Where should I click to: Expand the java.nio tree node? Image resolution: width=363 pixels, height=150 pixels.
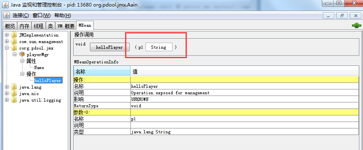pyautogui.click(x=7, y=93)
